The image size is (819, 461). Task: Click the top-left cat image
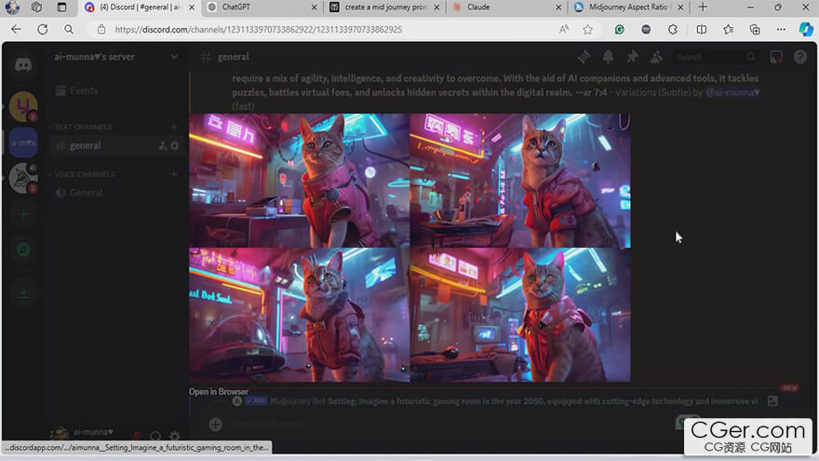[300, 181]
